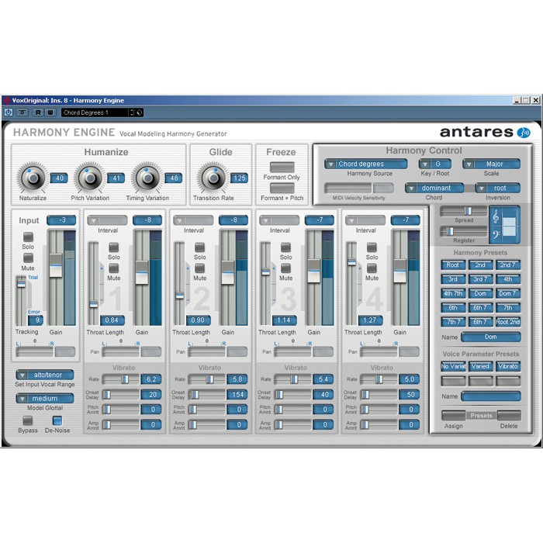Select the 4th 7th harmony preset
This screenshot has height=543, width=543.
coord(453,293)
